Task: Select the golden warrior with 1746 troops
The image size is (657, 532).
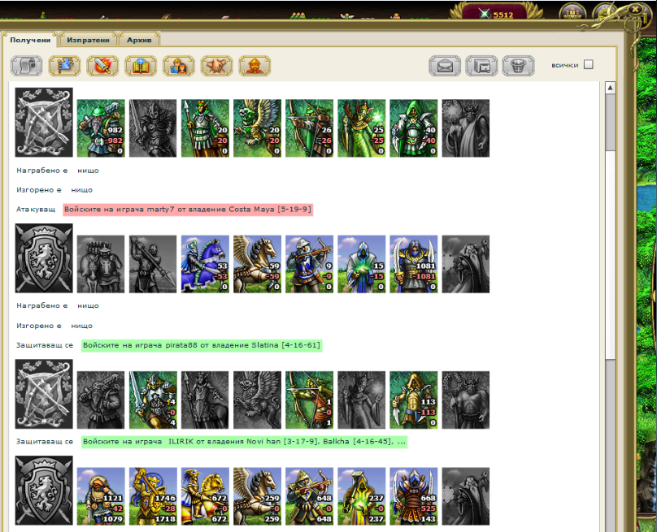Action: 153,496
